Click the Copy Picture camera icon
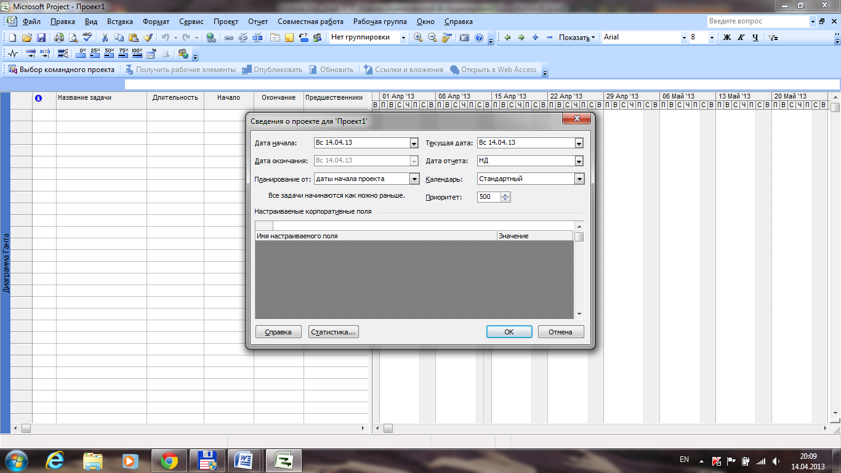Viewport: 841px width, 473px height. pyautogui.click(x=465, y=38)
